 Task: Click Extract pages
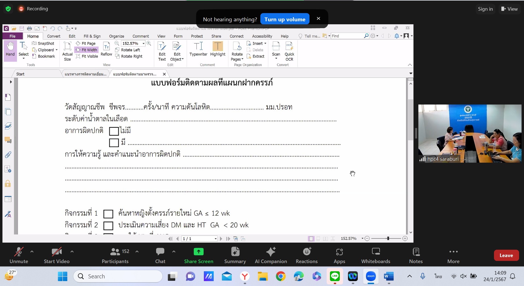point(255,56)
